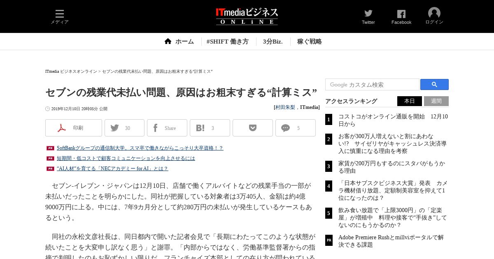Click the article headline セブンの残業代未払い問題
Viewport: 494px width, 259px height.
point(181,92)
